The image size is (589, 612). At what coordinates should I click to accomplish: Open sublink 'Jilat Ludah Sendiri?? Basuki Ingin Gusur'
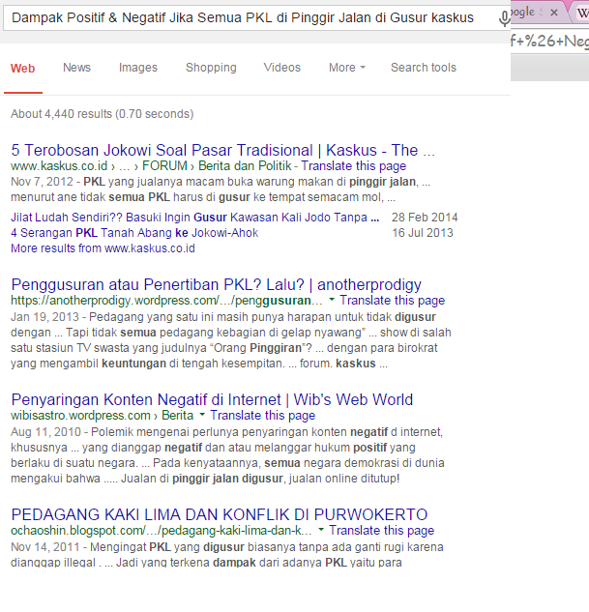click(x=194, y=217)
